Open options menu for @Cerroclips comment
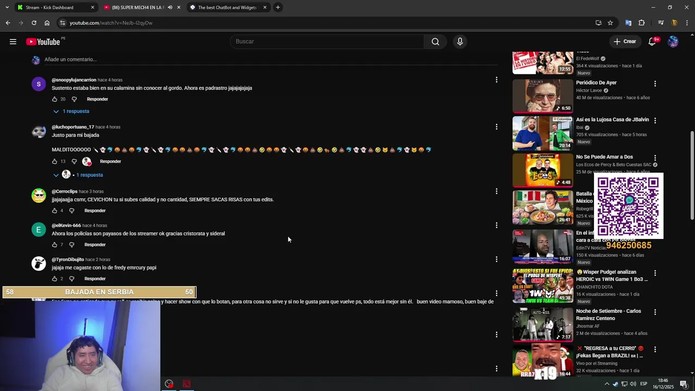 point(496,191)
